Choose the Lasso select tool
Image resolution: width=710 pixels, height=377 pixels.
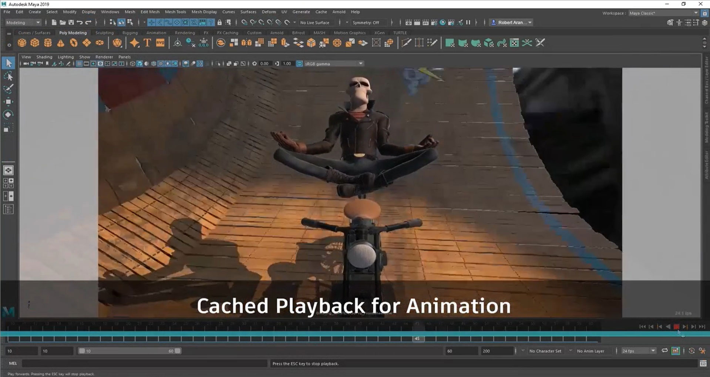tap(8, 77)
